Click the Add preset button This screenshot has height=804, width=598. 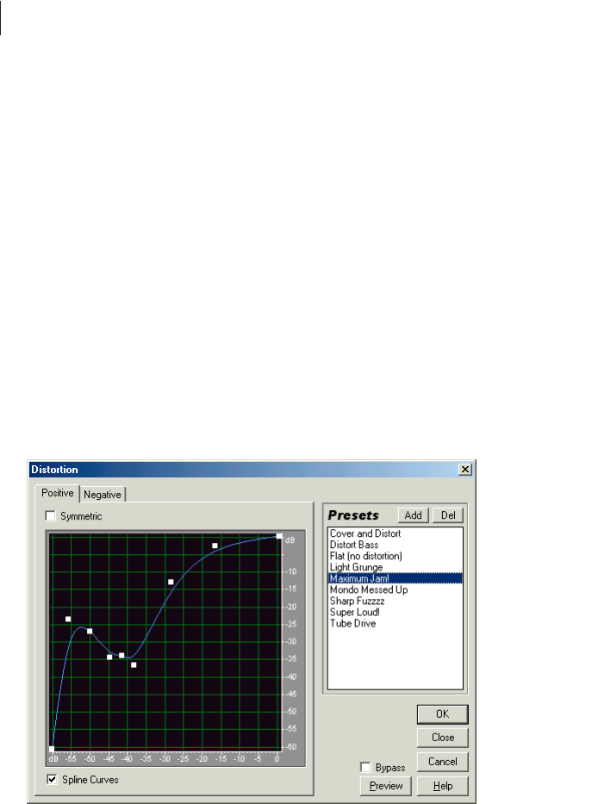[413, 514]
